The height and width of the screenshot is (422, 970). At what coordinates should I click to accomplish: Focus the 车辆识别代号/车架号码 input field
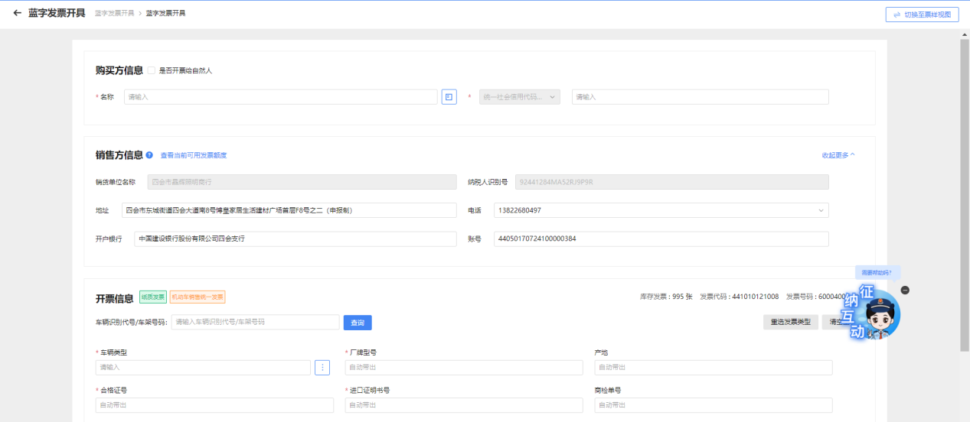tap(255, 323)
